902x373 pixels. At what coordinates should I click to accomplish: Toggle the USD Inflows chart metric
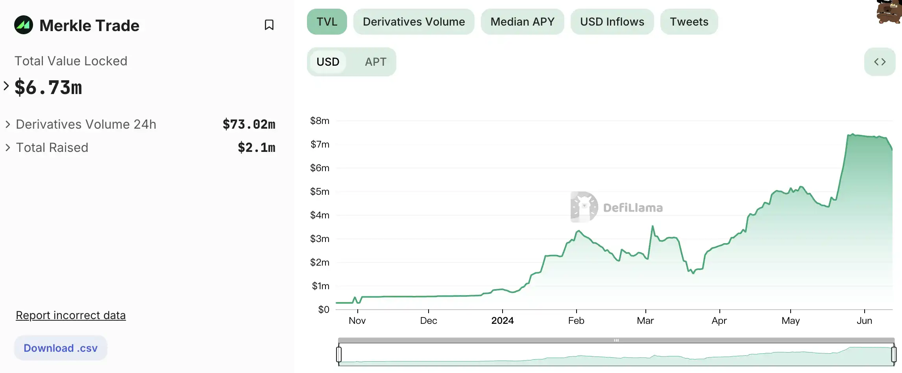[x=612, y=22]
